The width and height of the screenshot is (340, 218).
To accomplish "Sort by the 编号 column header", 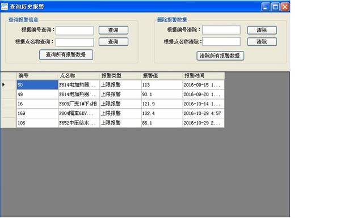I will point(37,76).
